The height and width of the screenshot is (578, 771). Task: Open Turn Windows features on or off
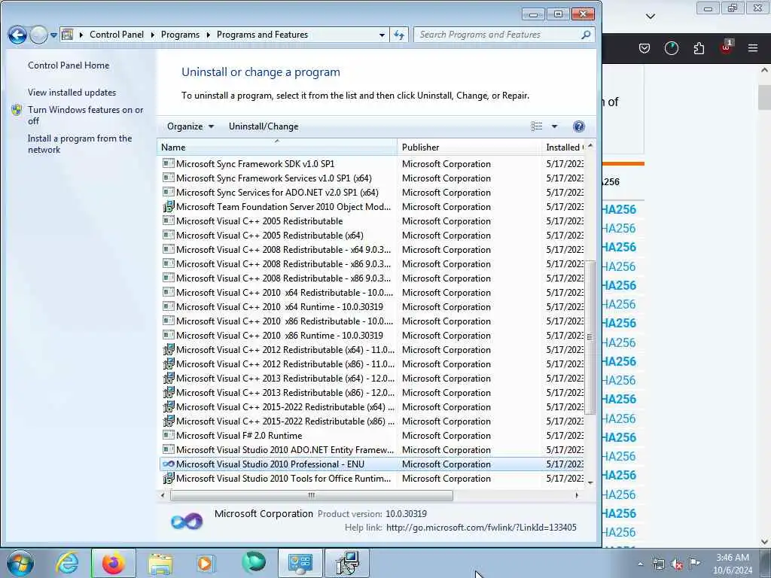86,115
